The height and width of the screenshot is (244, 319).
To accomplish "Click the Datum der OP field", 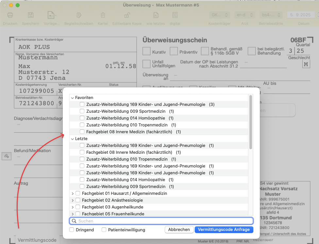I will pos(263,65).
